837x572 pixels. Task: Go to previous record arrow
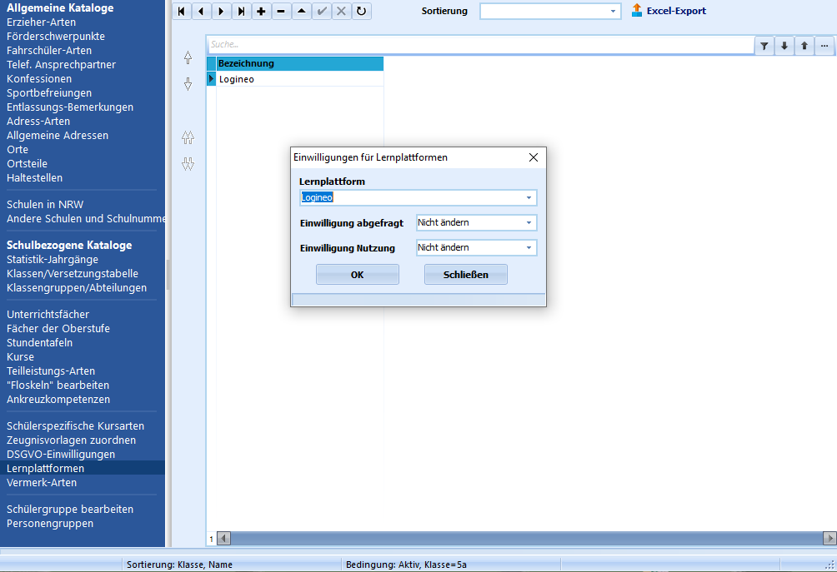point(201,11)
